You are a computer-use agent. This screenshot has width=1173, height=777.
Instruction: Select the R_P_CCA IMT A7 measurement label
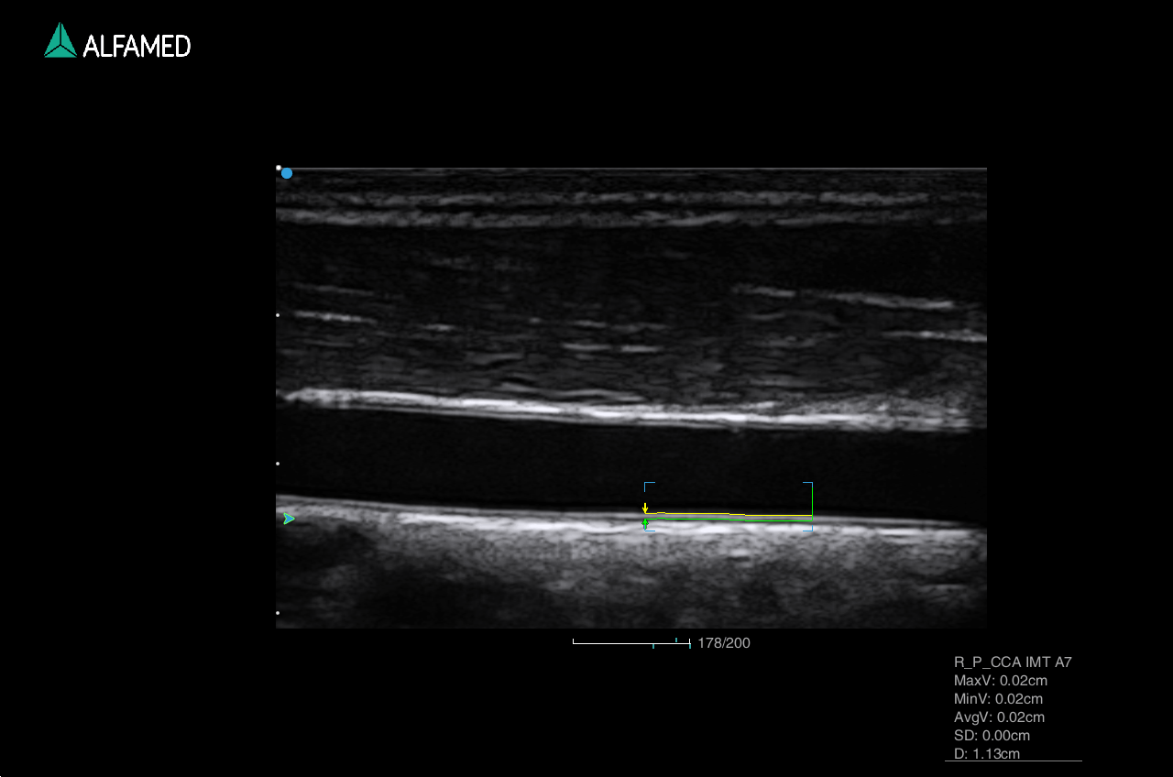(x=1013, y=662)
